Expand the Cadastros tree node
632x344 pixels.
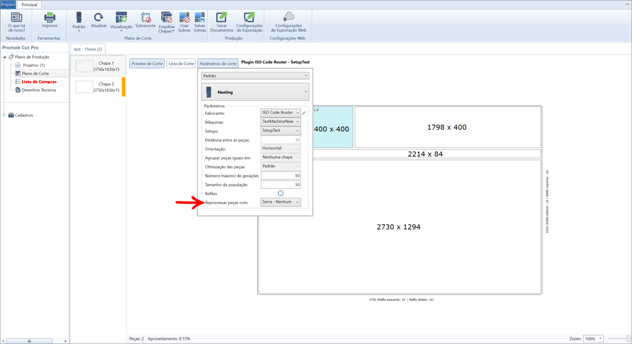click(x=4, y=115)
